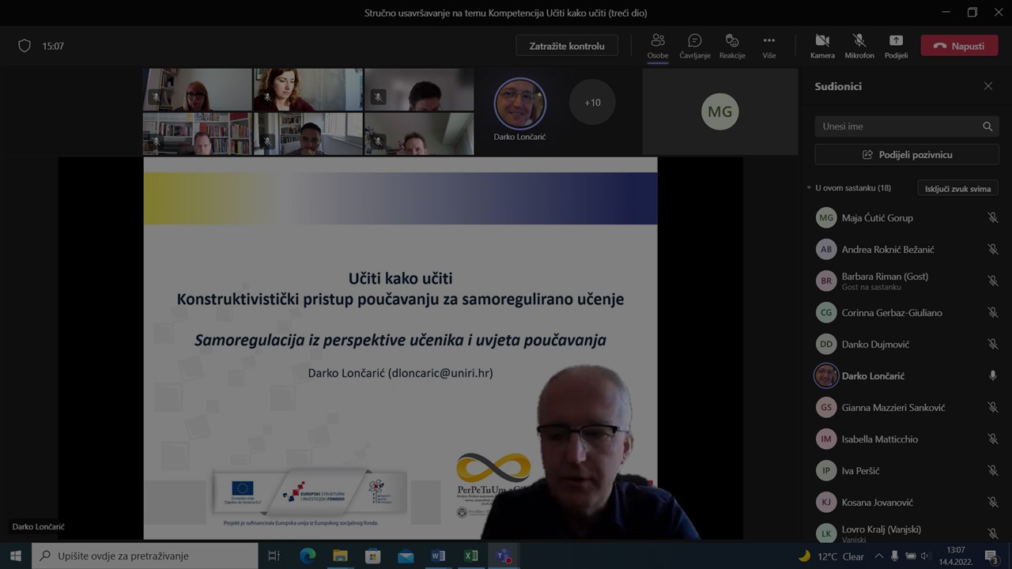Click Isključi zvuk svima button
This screenshot has height=569, width=1012.
pos(957,189)
